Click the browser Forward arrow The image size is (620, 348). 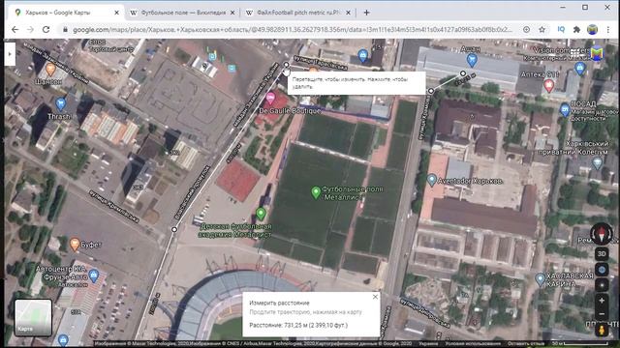click(30, 30)
